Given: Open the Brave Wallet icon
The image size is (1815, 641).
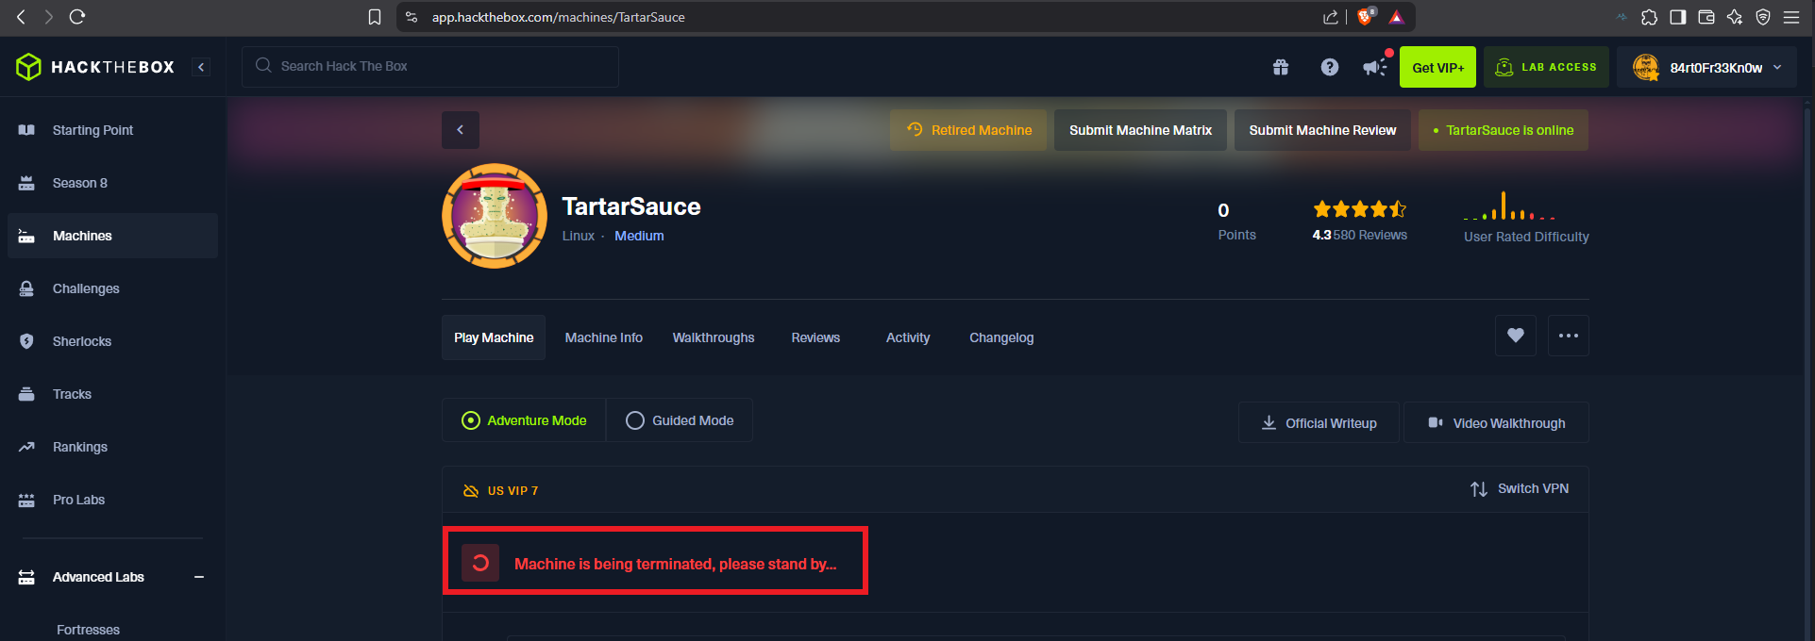Looking at the screenshot, I should 1706,17.
